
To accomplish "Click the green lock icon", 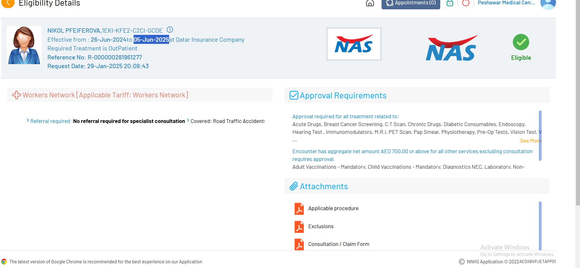I will tap(450, 3).
